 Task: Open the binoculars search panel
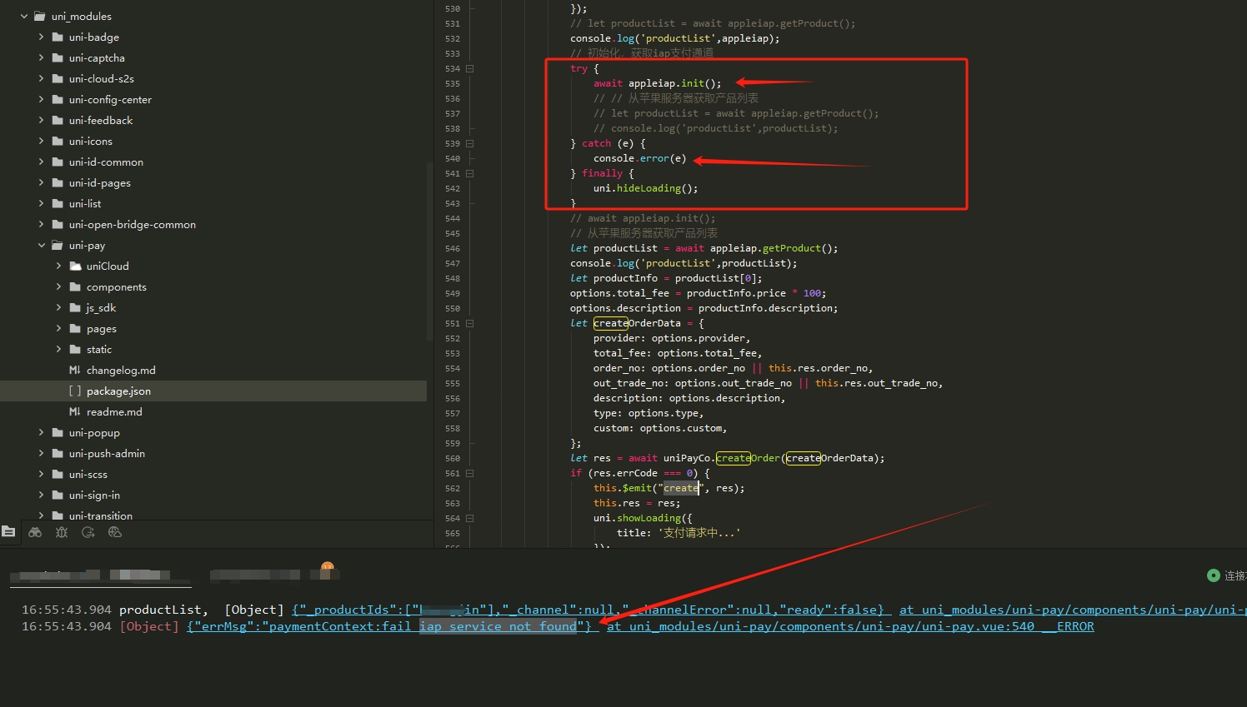[x=35, y=532]
